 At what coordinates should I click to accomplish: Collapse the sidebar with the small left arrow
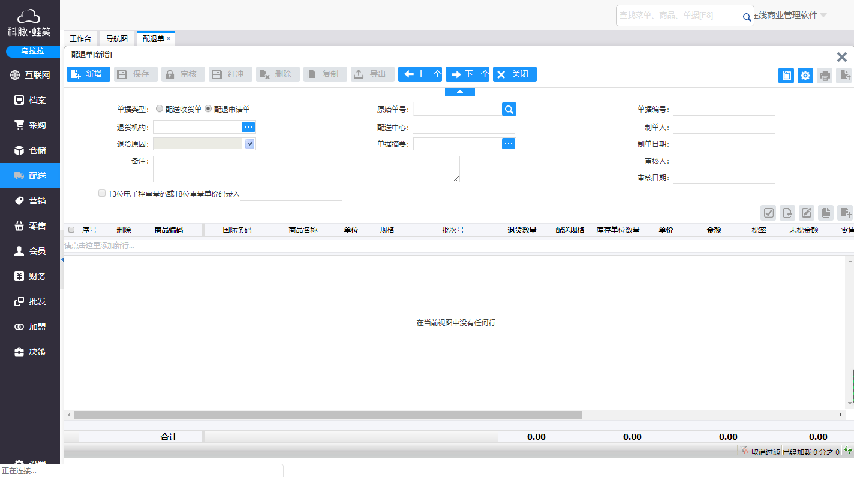[x=62, y=260]
